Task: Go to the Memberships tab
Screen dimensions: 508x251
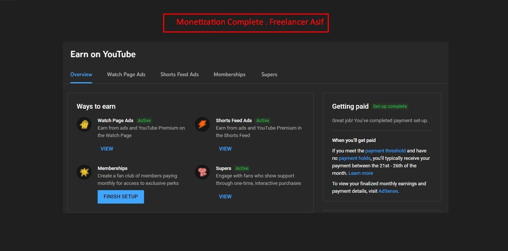Action: (229, 74)
